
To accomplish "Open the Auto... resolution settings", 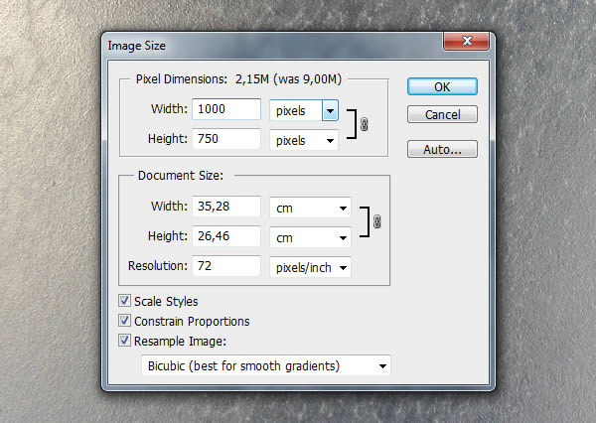I will [x=442, y=150].
